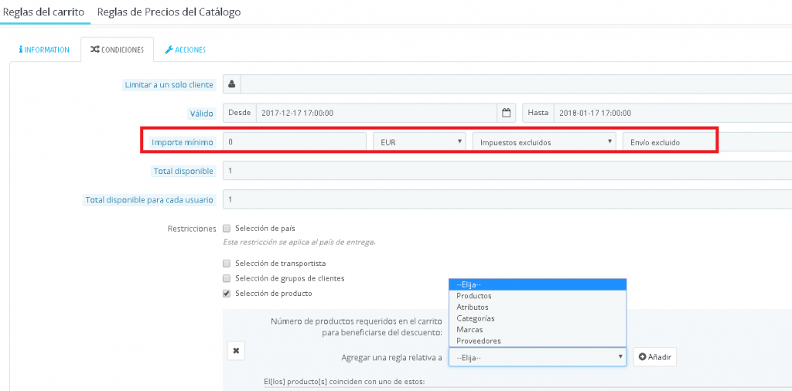Click the Añadir button
Screen dimensions: 792x391
click(x=655, y=357)
